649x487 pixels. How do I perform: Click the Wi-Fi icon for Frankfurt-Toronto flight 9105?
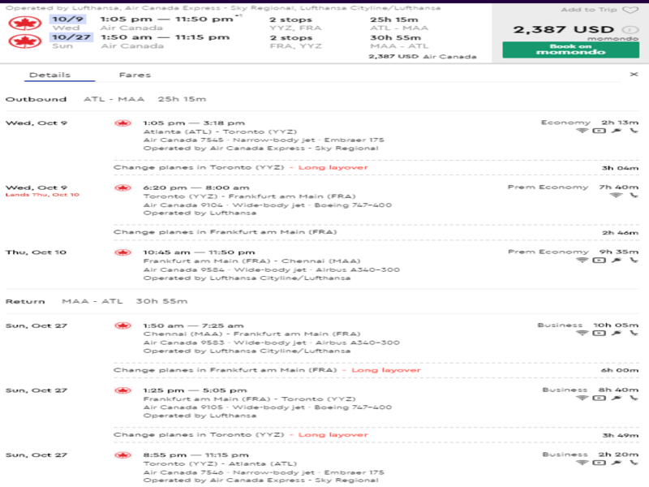point(582,398)
